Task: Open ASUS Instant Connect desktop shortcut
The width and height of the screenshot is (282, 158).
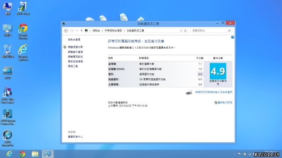Action: pyautogui.click(x=7, y=117)
